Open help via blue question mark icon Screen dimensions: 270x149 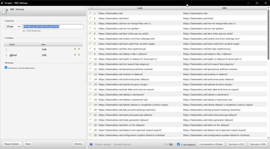pyautogui.click(x=91, y=144)
